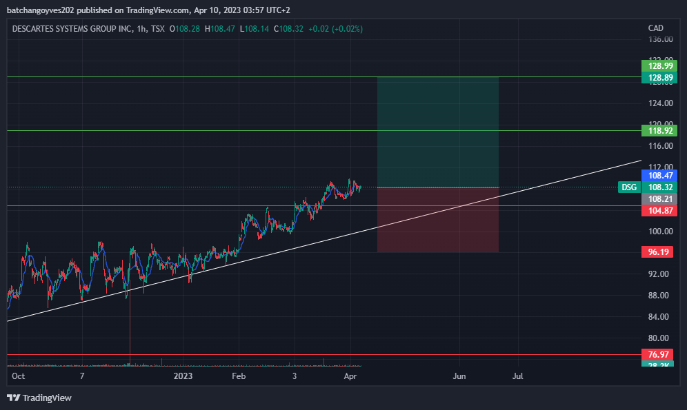Click the 92.00 price axis value
Screen dimensions: 687x410
point(659,274)
